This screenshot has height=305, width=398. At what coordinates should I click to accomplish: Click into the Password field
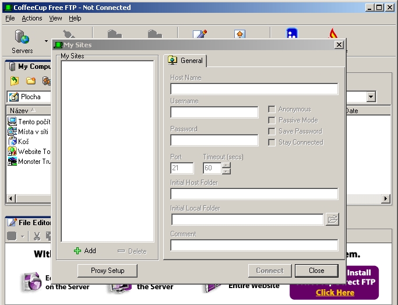tap(214, 140)
